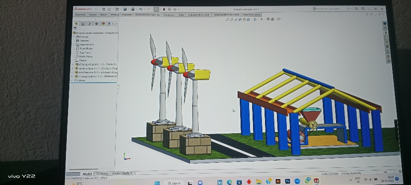Open the File Explorer task pane folder
This screenshot has height=185, width=411.
tap(386, 38)
